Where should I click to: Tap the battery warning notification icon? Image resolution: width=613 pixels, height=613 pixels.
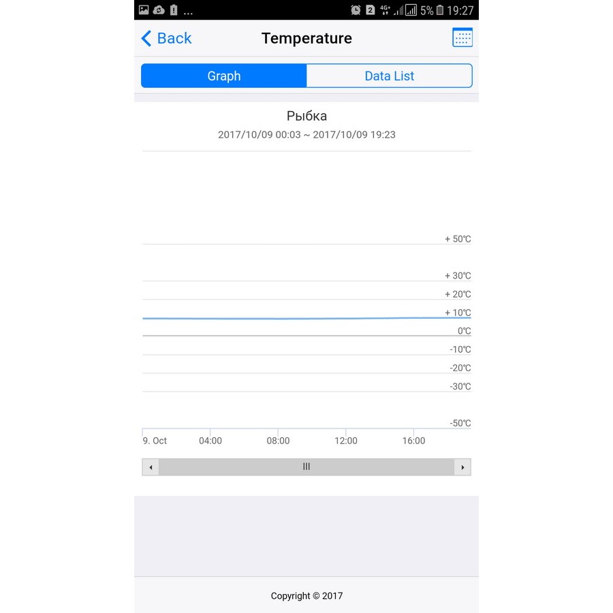click(174, 10)
